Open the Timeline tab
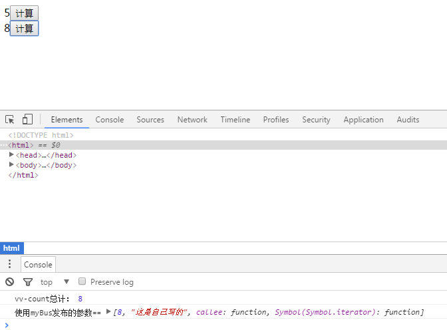Viewport: 447px width, 330px height. point(235,120)
